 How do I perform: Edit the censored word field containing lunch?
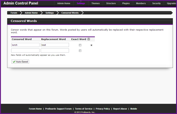point(25,45)
